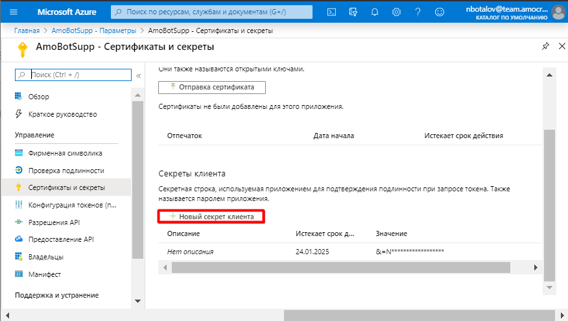Focus the sidebar search field
This screenshot has height=321, width=568.
click(73, 75)
